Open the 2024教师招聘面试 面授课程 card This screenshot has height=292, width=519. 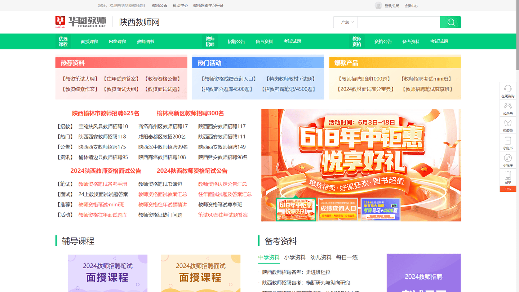(x=201, y=273)
